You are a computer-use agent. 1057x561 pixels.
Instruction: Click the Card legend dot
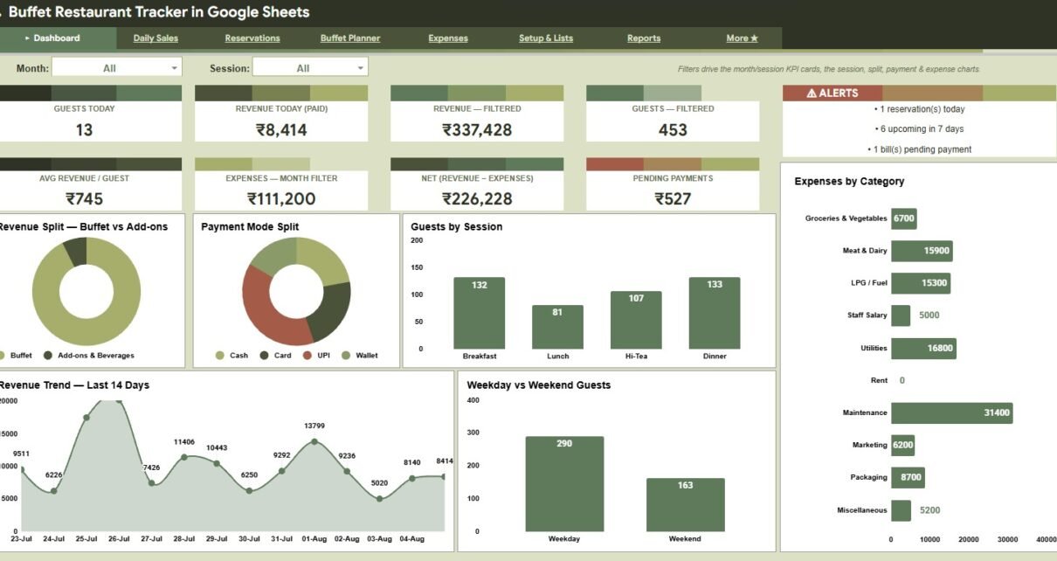coord(264,356)
